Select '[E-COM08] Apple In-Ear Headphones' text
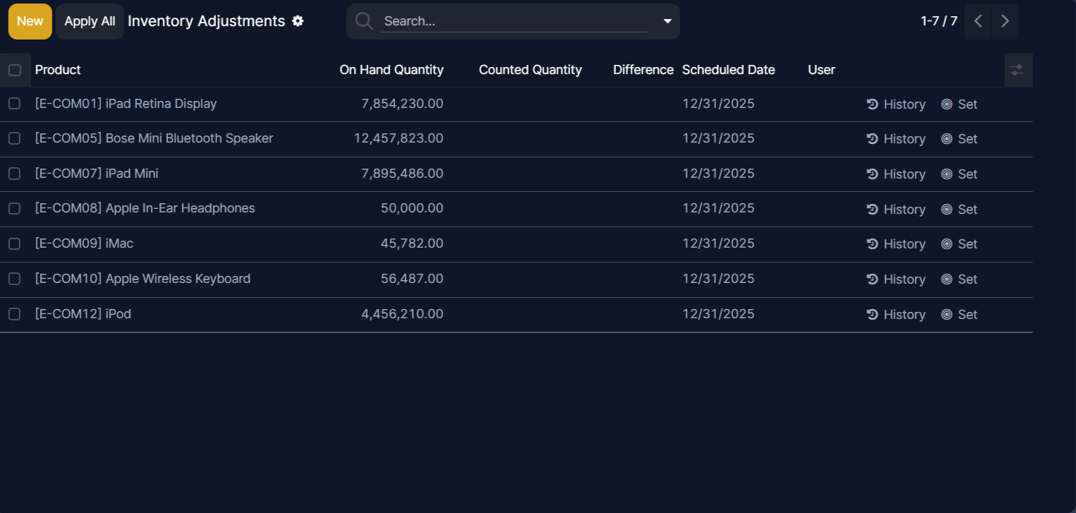The width and height of the screenshot is (1076, 513). click(145, 208)
